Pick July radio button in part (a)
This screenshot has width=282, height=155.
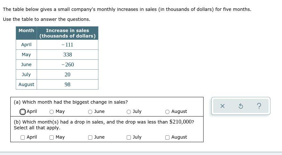129,112
